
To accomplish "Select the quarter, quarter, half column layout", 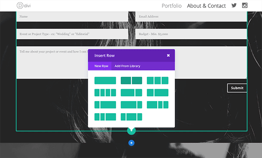I will tap(105, 117).
